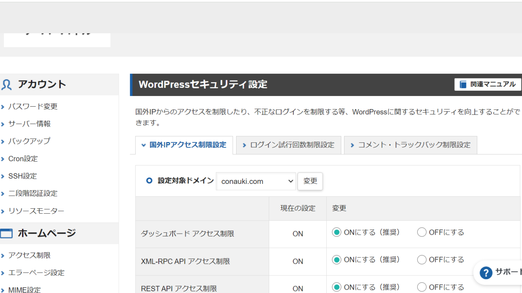Image resolution: width=522 pixels, height=293 pixels.
Task: Click the 現在の設定 column header
Action: click(x=298, y=208)
